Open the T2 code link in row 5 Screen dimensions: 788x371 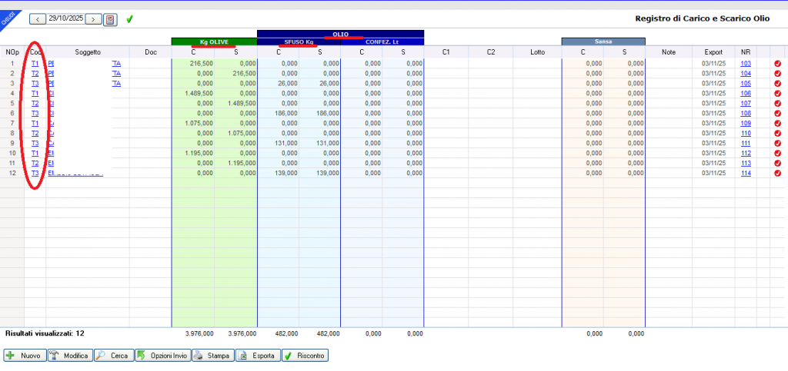[35, 103]
